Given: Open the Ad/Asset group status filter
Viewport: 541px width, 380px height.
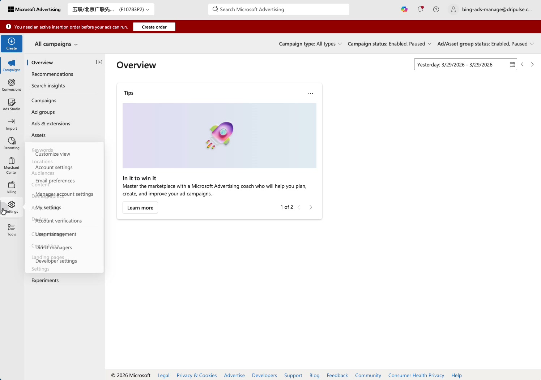Looking at the screenshot, I should tap(486, 44).
